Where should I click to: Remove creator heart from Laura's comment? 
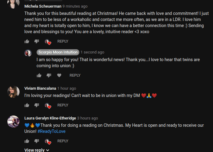click(48, 142)
